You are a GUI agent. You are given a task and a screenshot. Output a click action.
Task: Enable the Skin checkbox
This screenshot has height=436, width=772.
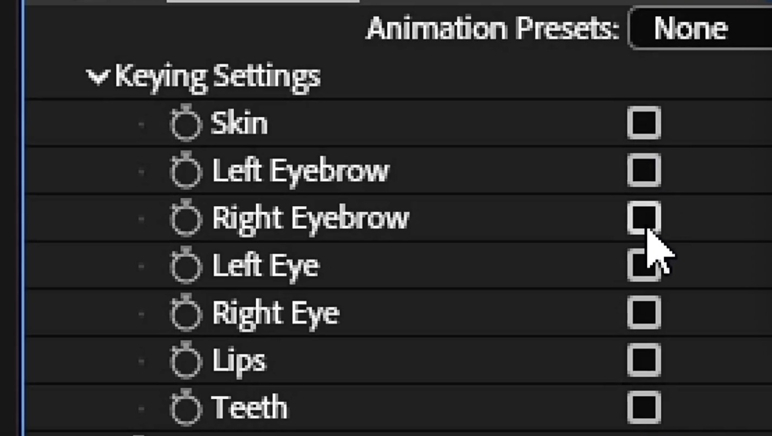click(644, 123)
